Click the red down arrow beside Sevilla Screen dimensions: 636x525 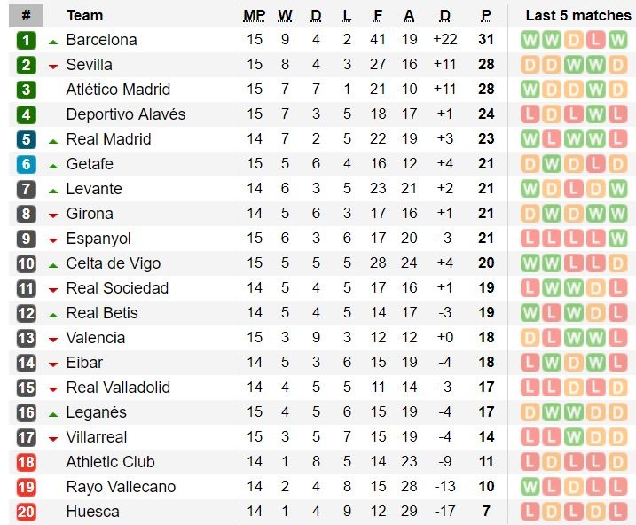[53, 66]
